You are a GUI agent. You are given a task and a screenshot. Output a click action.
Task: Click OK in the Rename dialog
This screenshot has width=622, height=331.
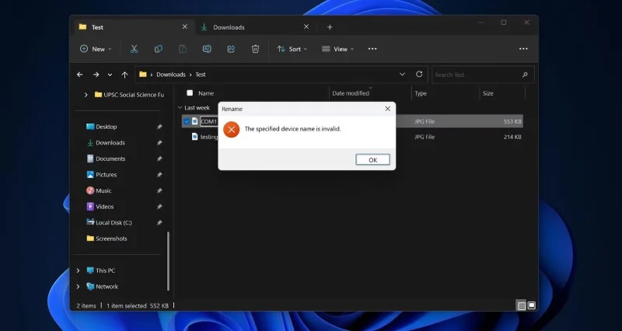tap(372, 160)
